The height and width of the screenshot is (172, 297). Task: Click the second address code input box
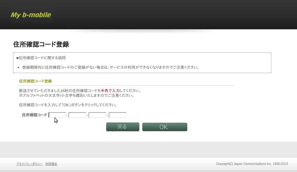pos(77,115)
